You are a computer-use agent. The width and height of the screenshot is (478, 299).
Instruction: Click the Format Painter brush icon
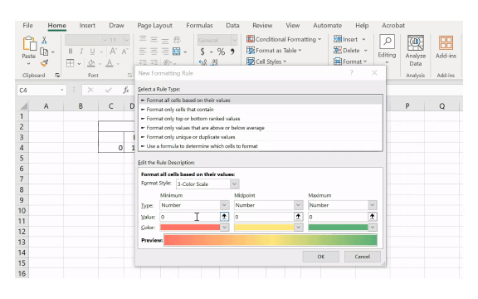[x=44, y=63]
